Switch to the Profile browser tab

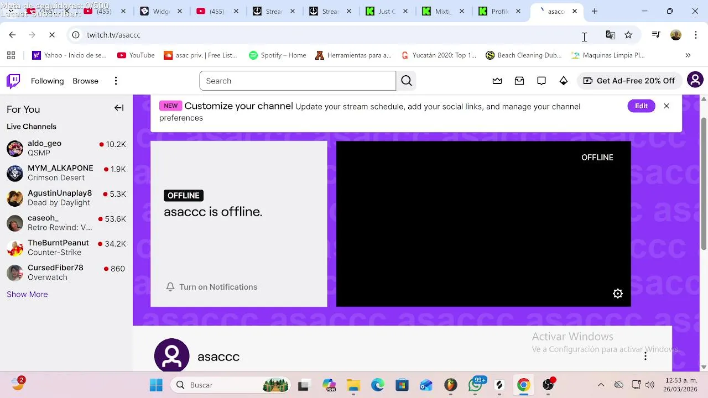(x=499, y=11)
